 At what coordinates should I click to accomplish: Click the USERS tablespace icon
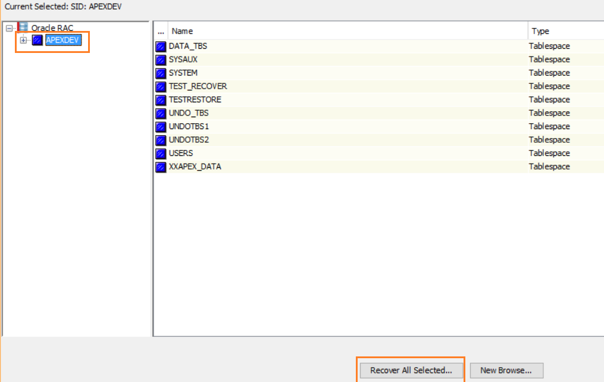[x=161, y=153]
